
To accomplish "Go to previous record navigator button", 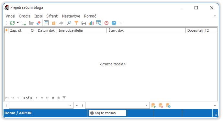I will click(18, 98).
